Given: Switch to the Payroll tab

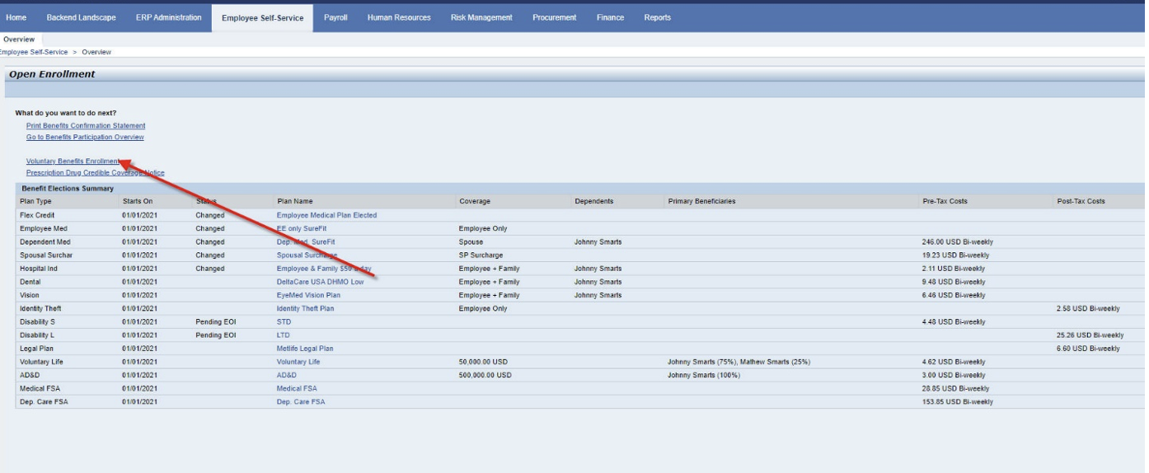Looking at the screenshot, I should (335, 18).
